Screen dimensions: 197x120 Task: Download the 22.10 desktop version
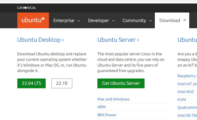pos(62,83)
